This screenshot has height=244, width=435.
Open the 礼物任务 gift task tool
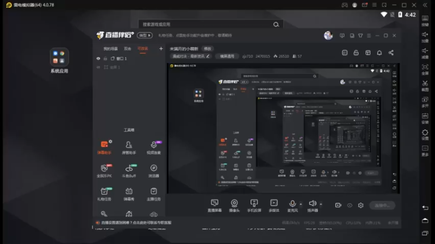(x=104, y=194)
